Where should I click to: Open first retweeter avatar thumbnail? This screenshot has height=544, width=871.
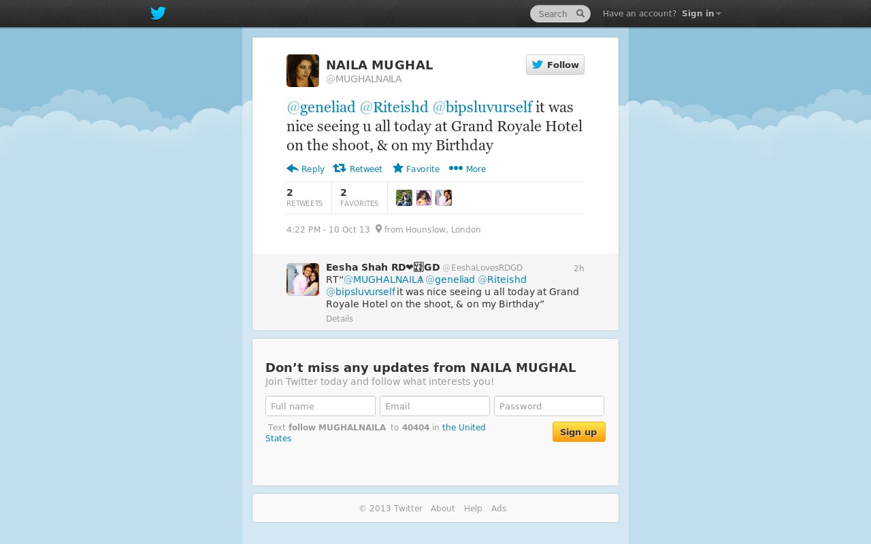pos(404,198)
